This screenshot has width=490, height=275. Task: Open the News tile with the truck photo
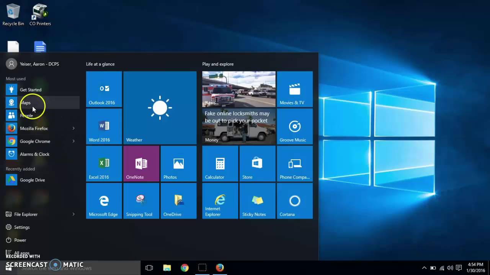pos(239,89)
